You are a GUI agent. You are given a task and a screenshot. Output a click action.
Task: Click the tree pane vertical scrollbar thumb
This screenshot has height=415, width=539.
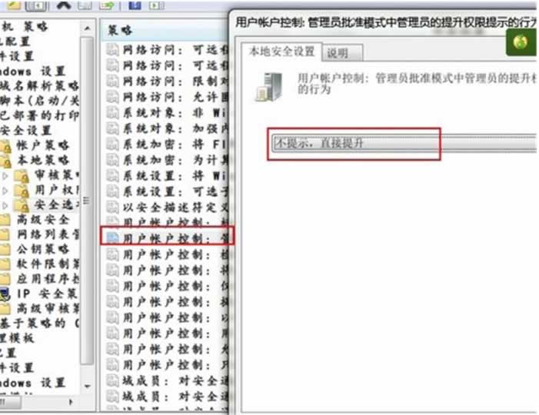(88, 201)
